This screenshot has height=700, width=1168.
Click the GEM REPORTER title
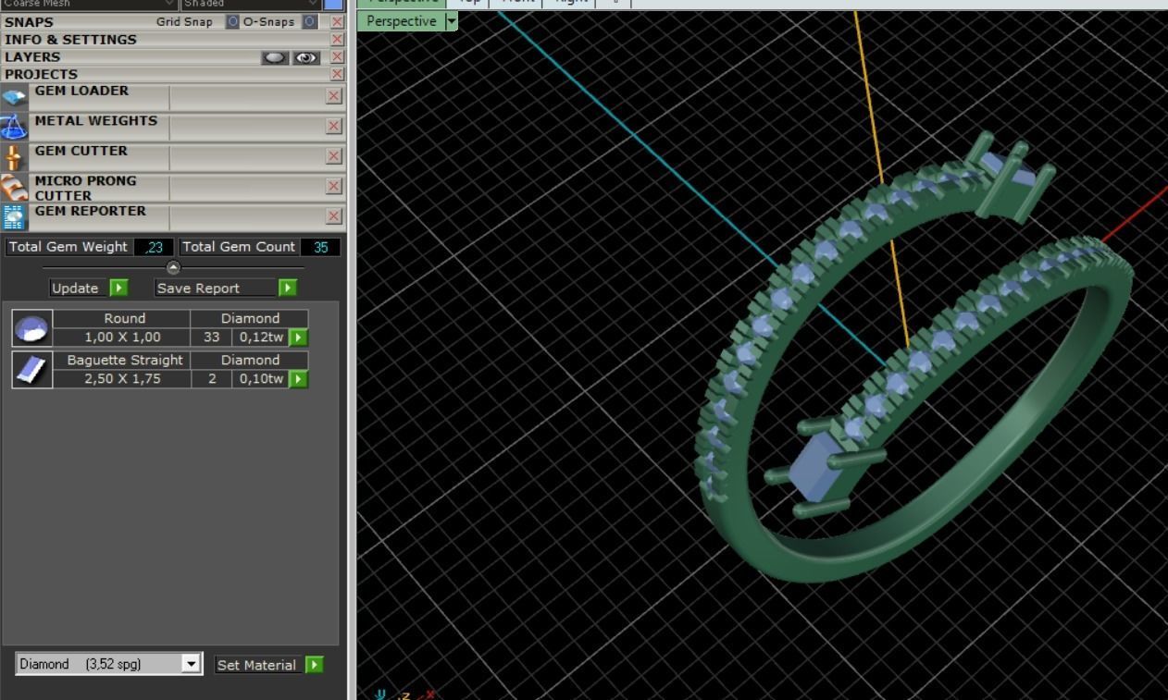click(x=90, y=211)
